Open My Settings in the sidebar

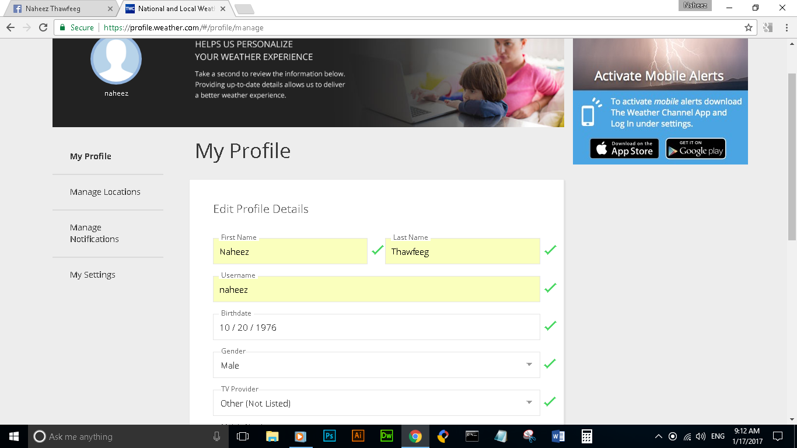(x=93, y=275)
